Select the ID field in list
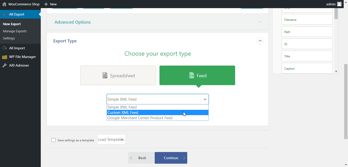The height and width of the screenshot is (167, 348). (x=307, y=44)
